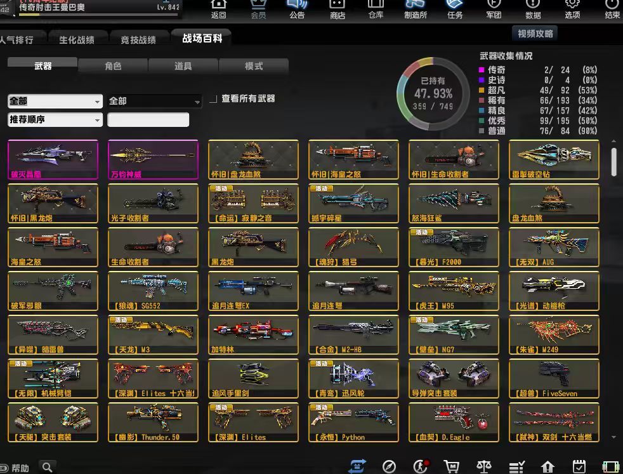This screenshot has width=623, height=474.
Task: Enable the 查看所有武器 checkbox
Action: pos(213,99)
